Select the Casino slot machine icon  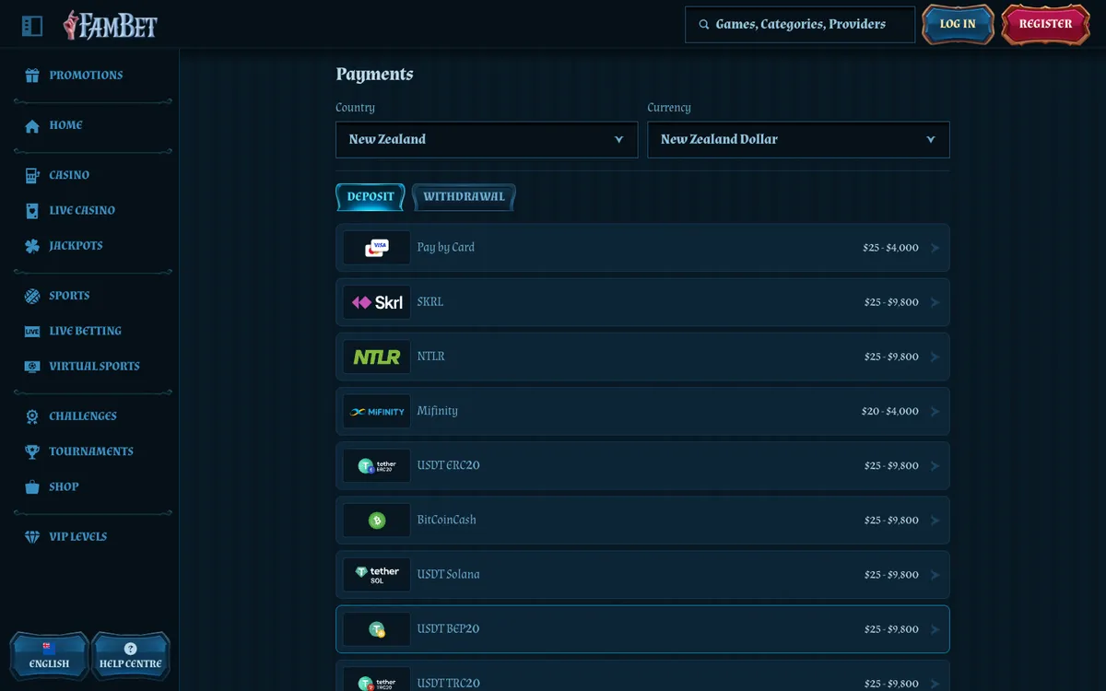[32, 175]
